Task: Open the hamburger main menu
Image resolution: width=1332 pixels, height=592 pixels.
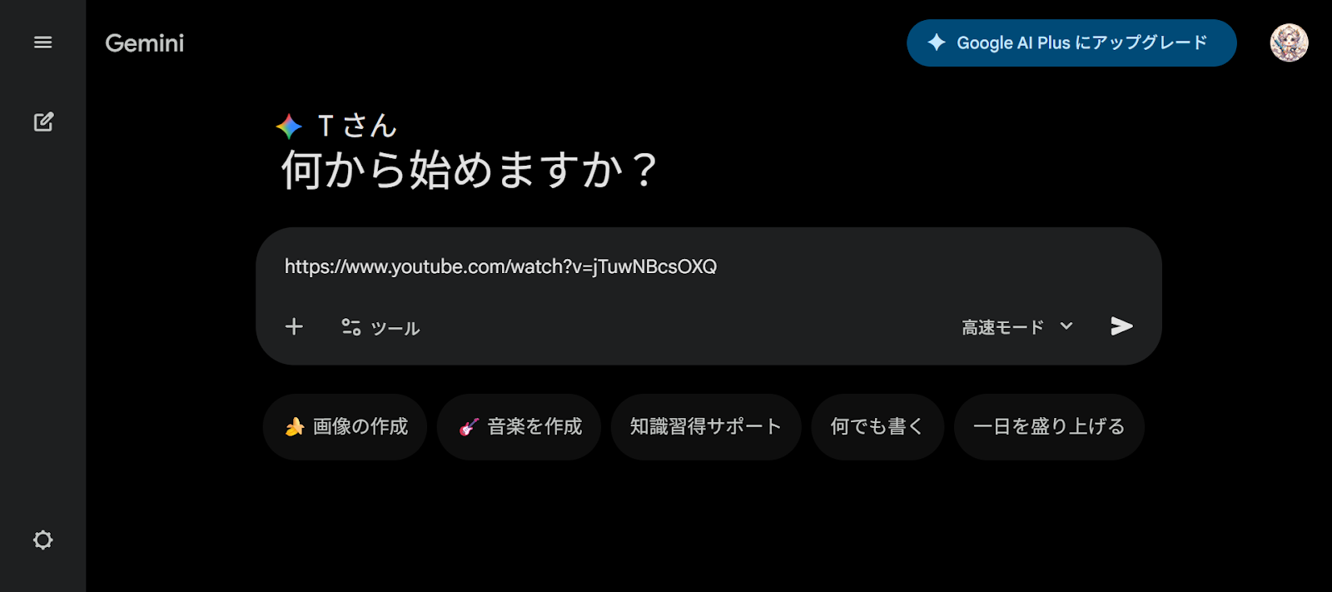Action: (x=42, y=42)
